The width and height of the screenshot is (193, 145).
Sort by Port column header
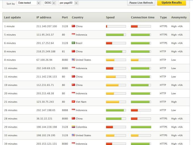65,17
